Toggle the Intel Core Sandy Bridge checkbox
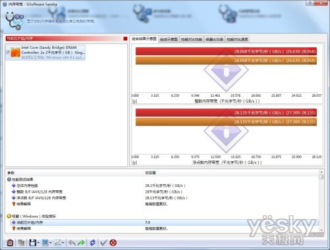330x250 pixels. (8, 52)
